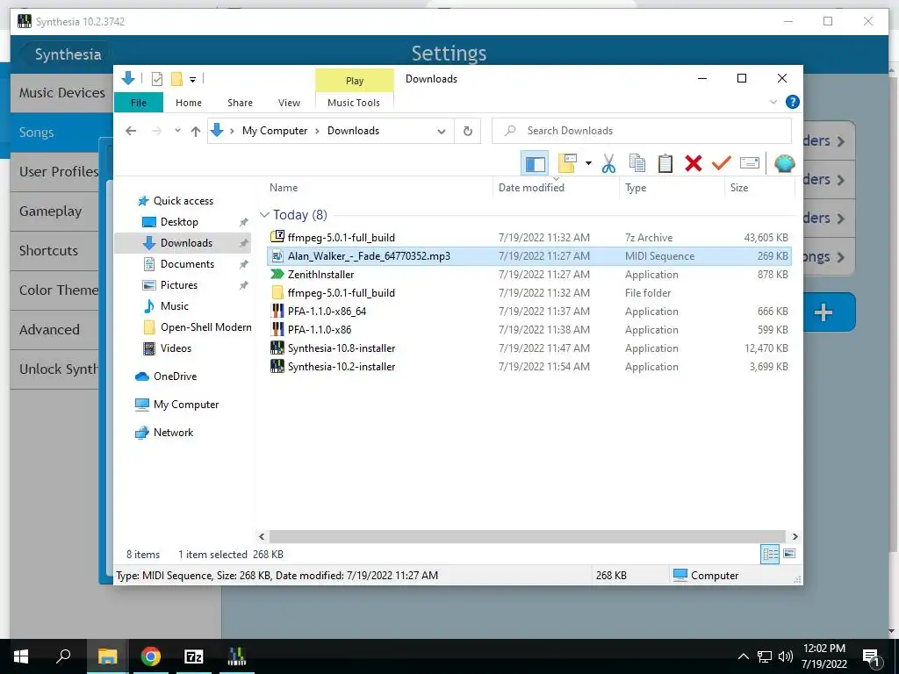Open dropdown arrow beside sticky note icon
Screen dimensions: 899x674
pos(588,164)
